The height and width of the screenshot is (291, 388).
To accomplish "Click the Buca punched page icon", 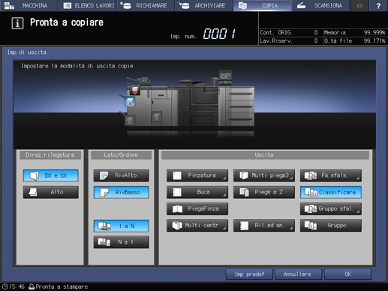I will pos(177,192).
